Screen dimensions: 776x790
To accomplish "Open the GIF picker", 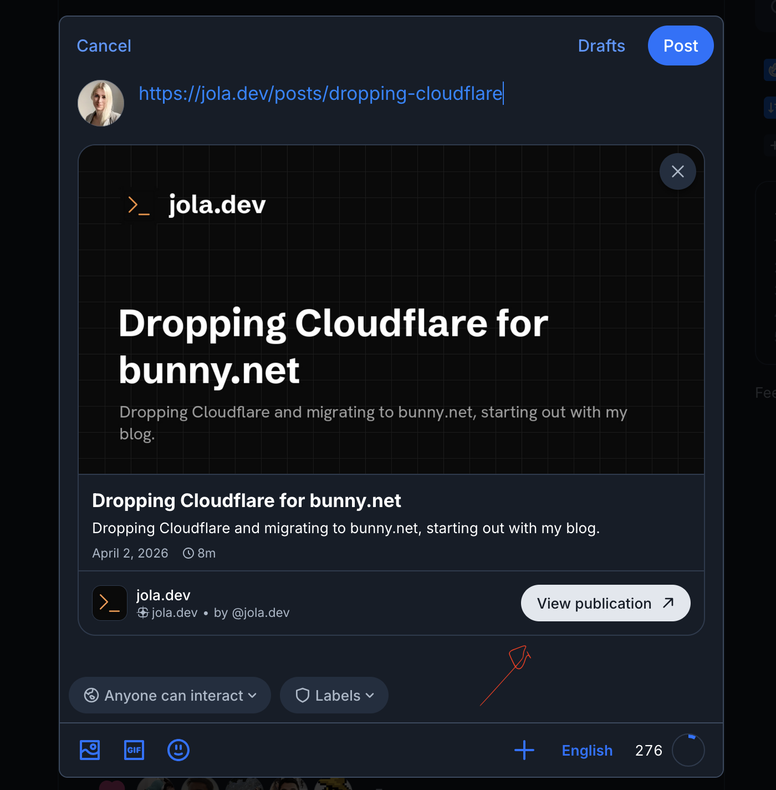I will (x=134, y=750).
